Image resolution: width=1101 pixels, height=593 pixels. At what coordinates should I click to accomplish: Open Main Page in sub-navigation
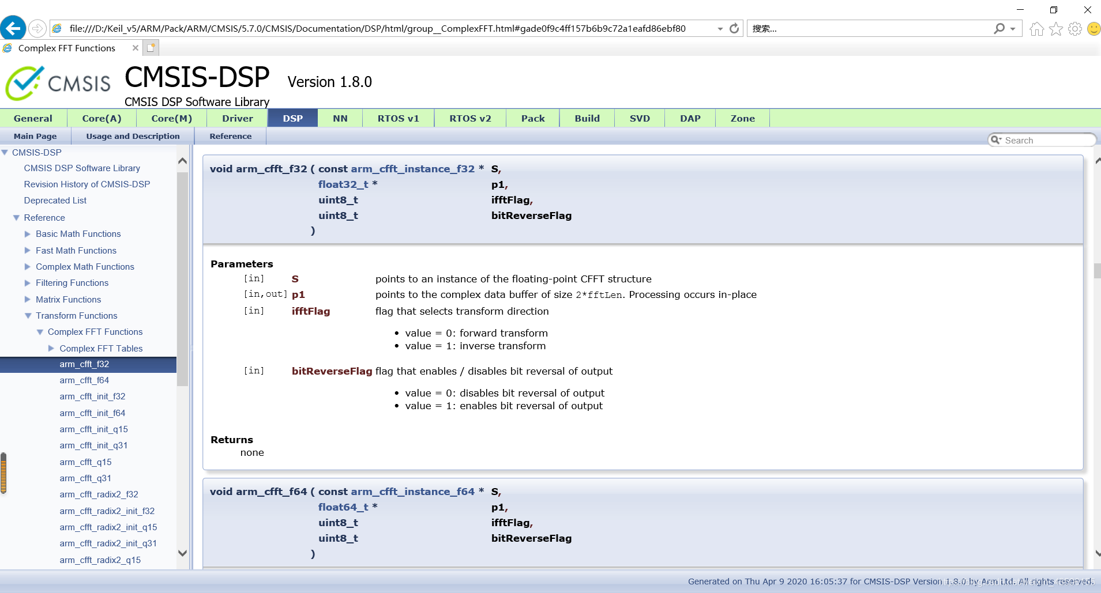[35, 136]
